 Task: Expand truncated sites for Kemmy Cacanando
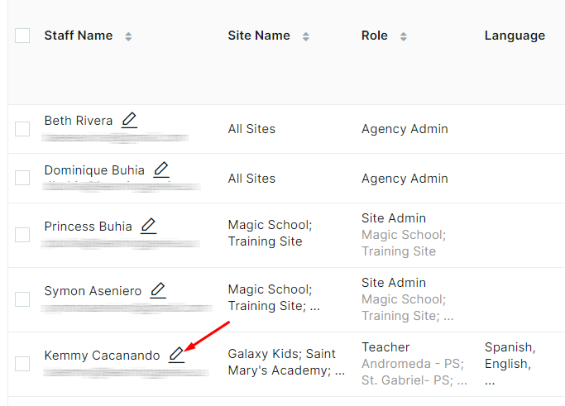click(x=340, y=371)
